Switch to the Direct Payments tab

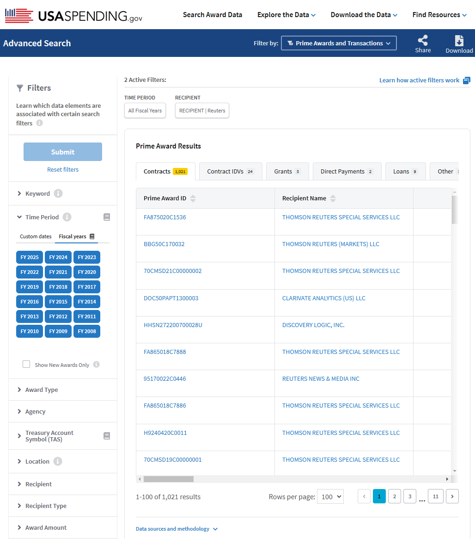(x=347, y=171)
